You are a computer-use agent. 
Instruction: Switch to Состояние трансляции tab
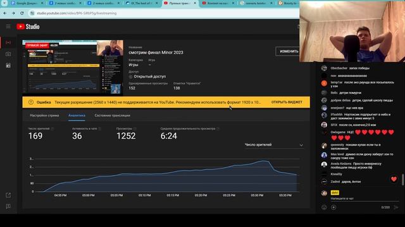coord(113,115)
